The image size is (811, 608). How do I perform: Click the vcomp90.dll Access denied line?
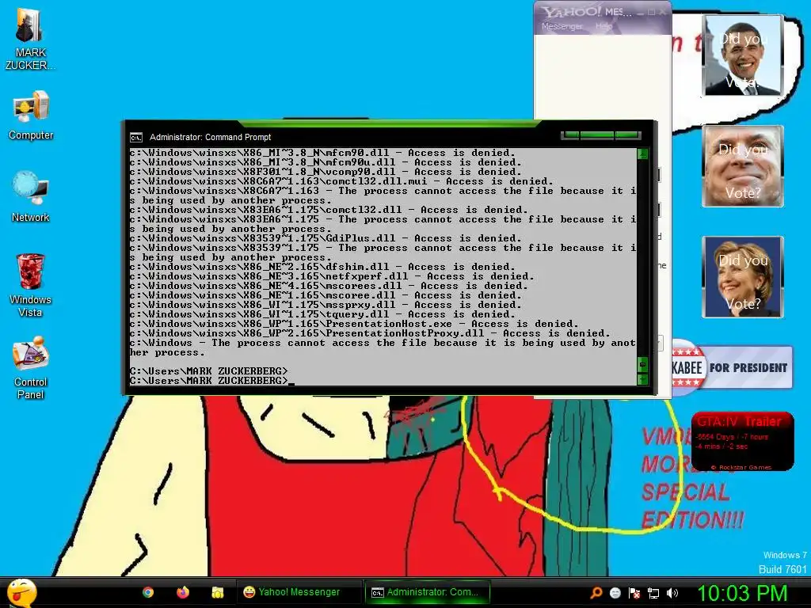point(326,172)
